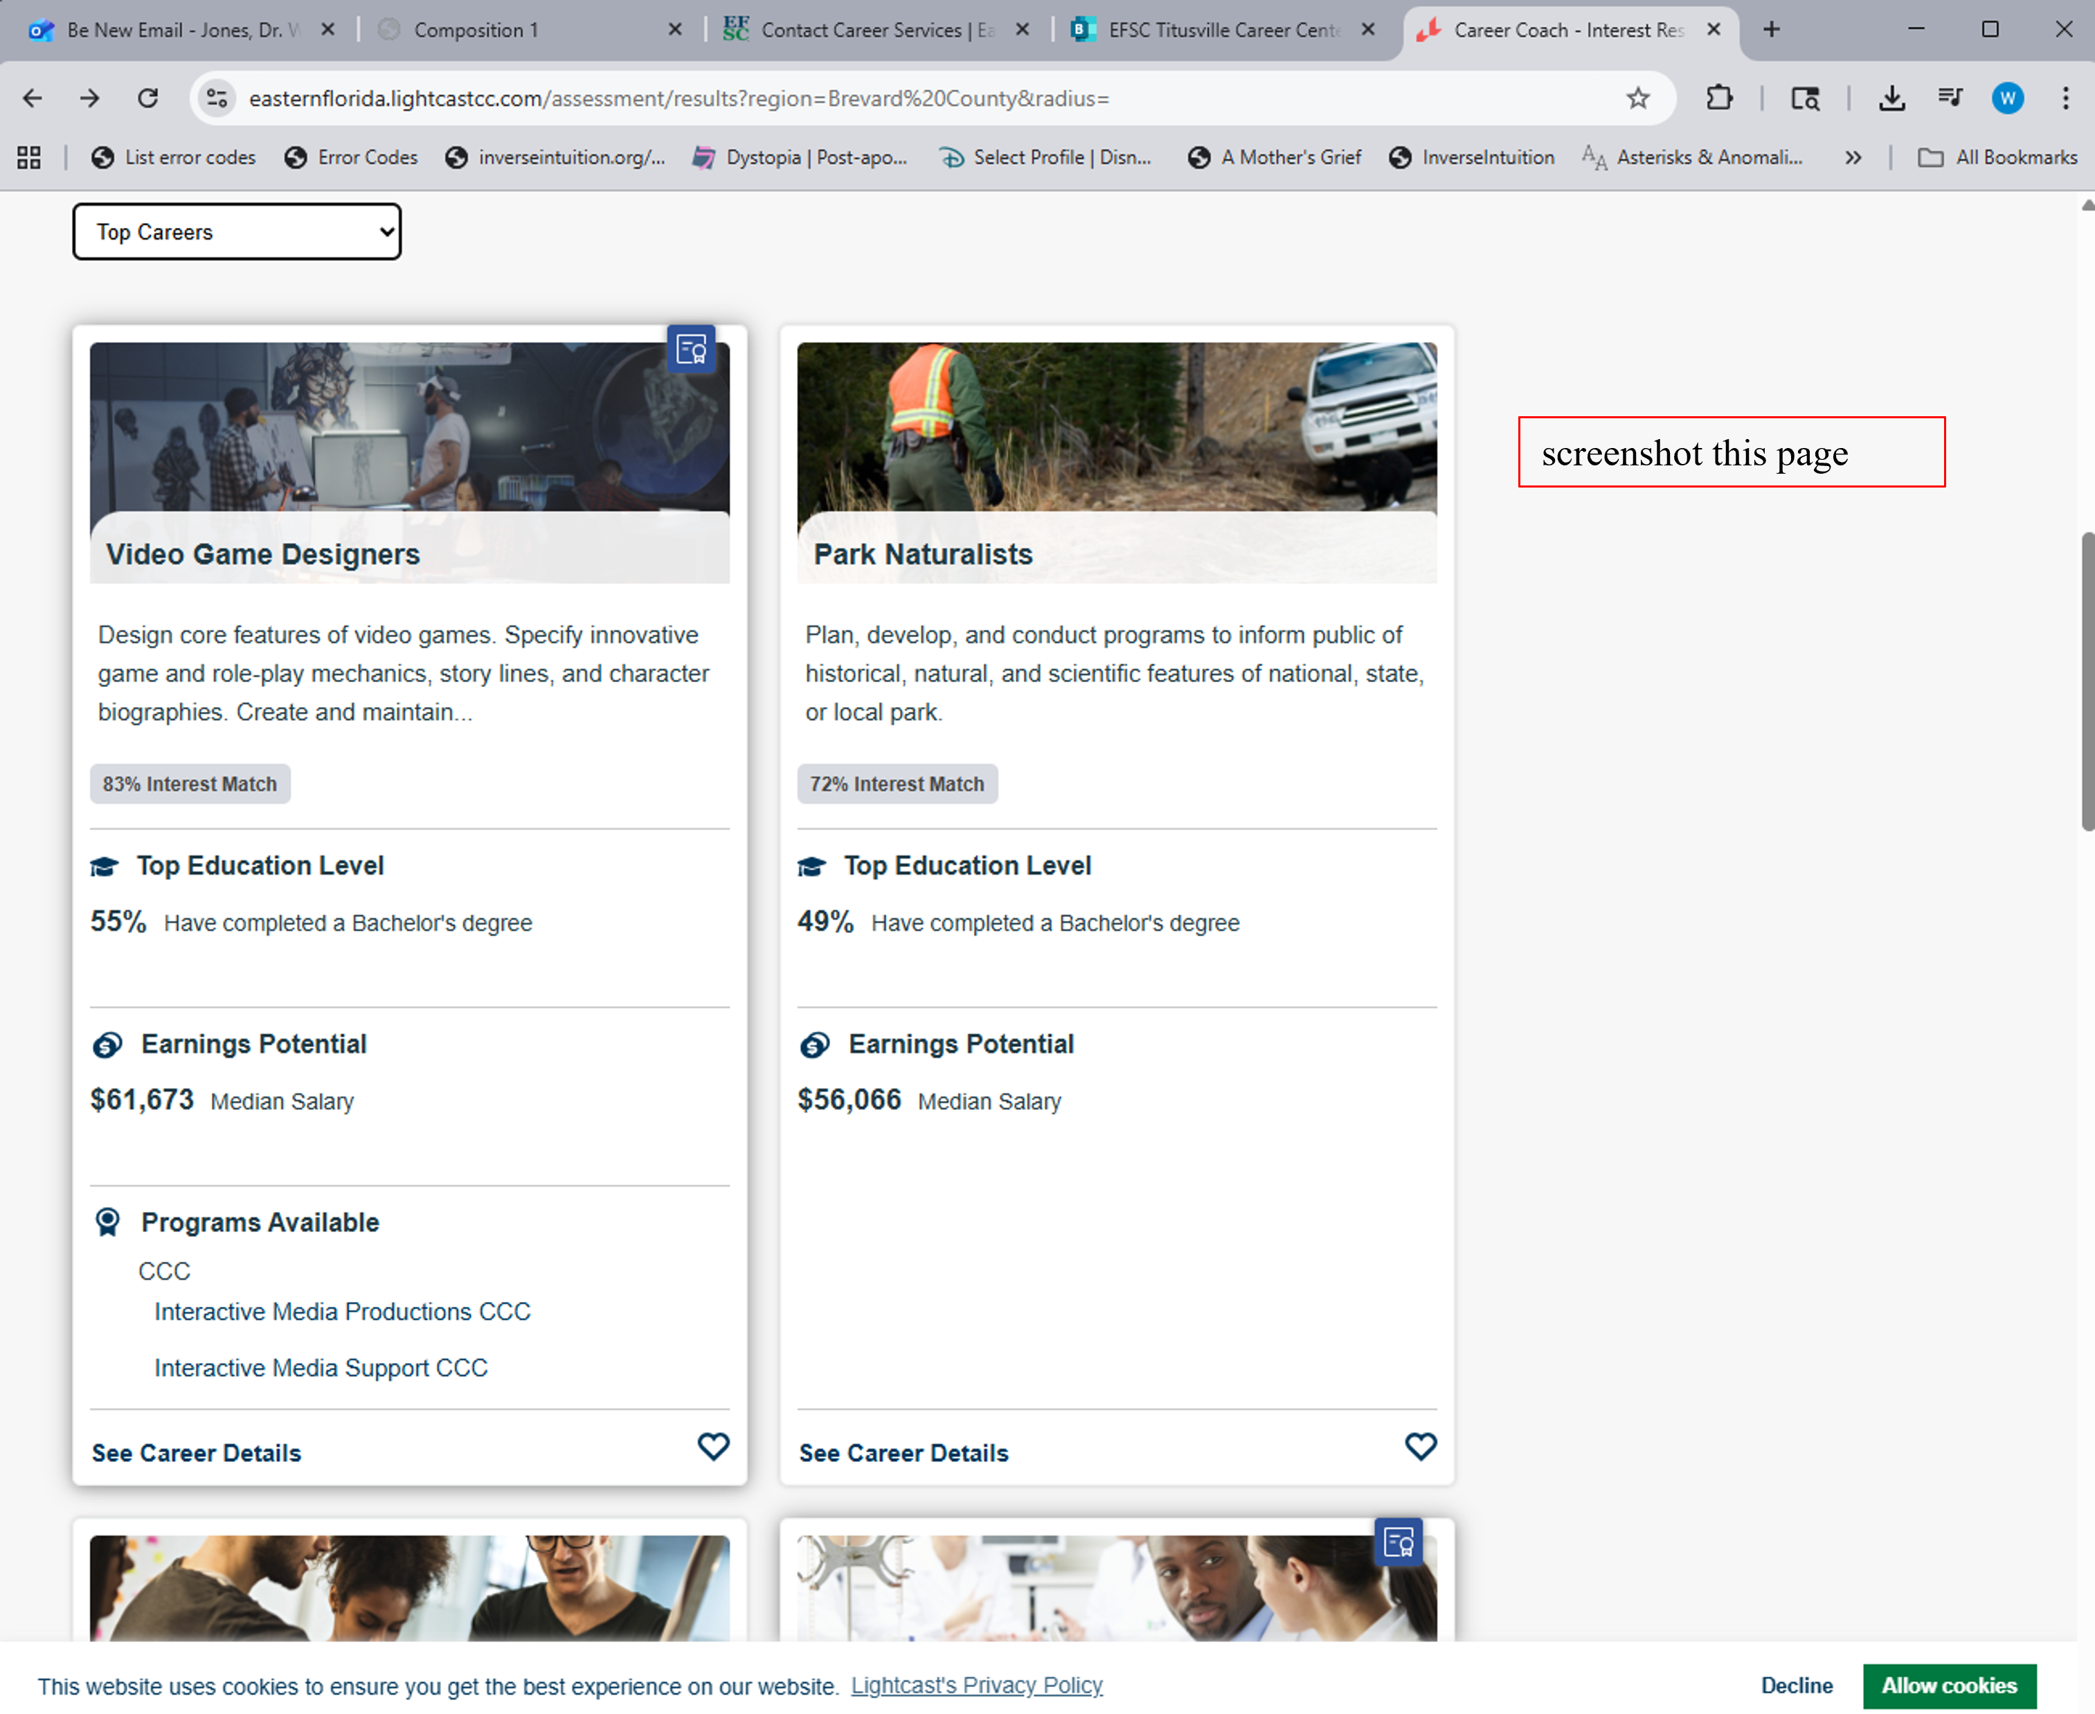Image resolution: width=2095 pixels, height=1714 pixels.
Task: Click the certificate icon on Video Game Designers card
Action: coord(691,348)
